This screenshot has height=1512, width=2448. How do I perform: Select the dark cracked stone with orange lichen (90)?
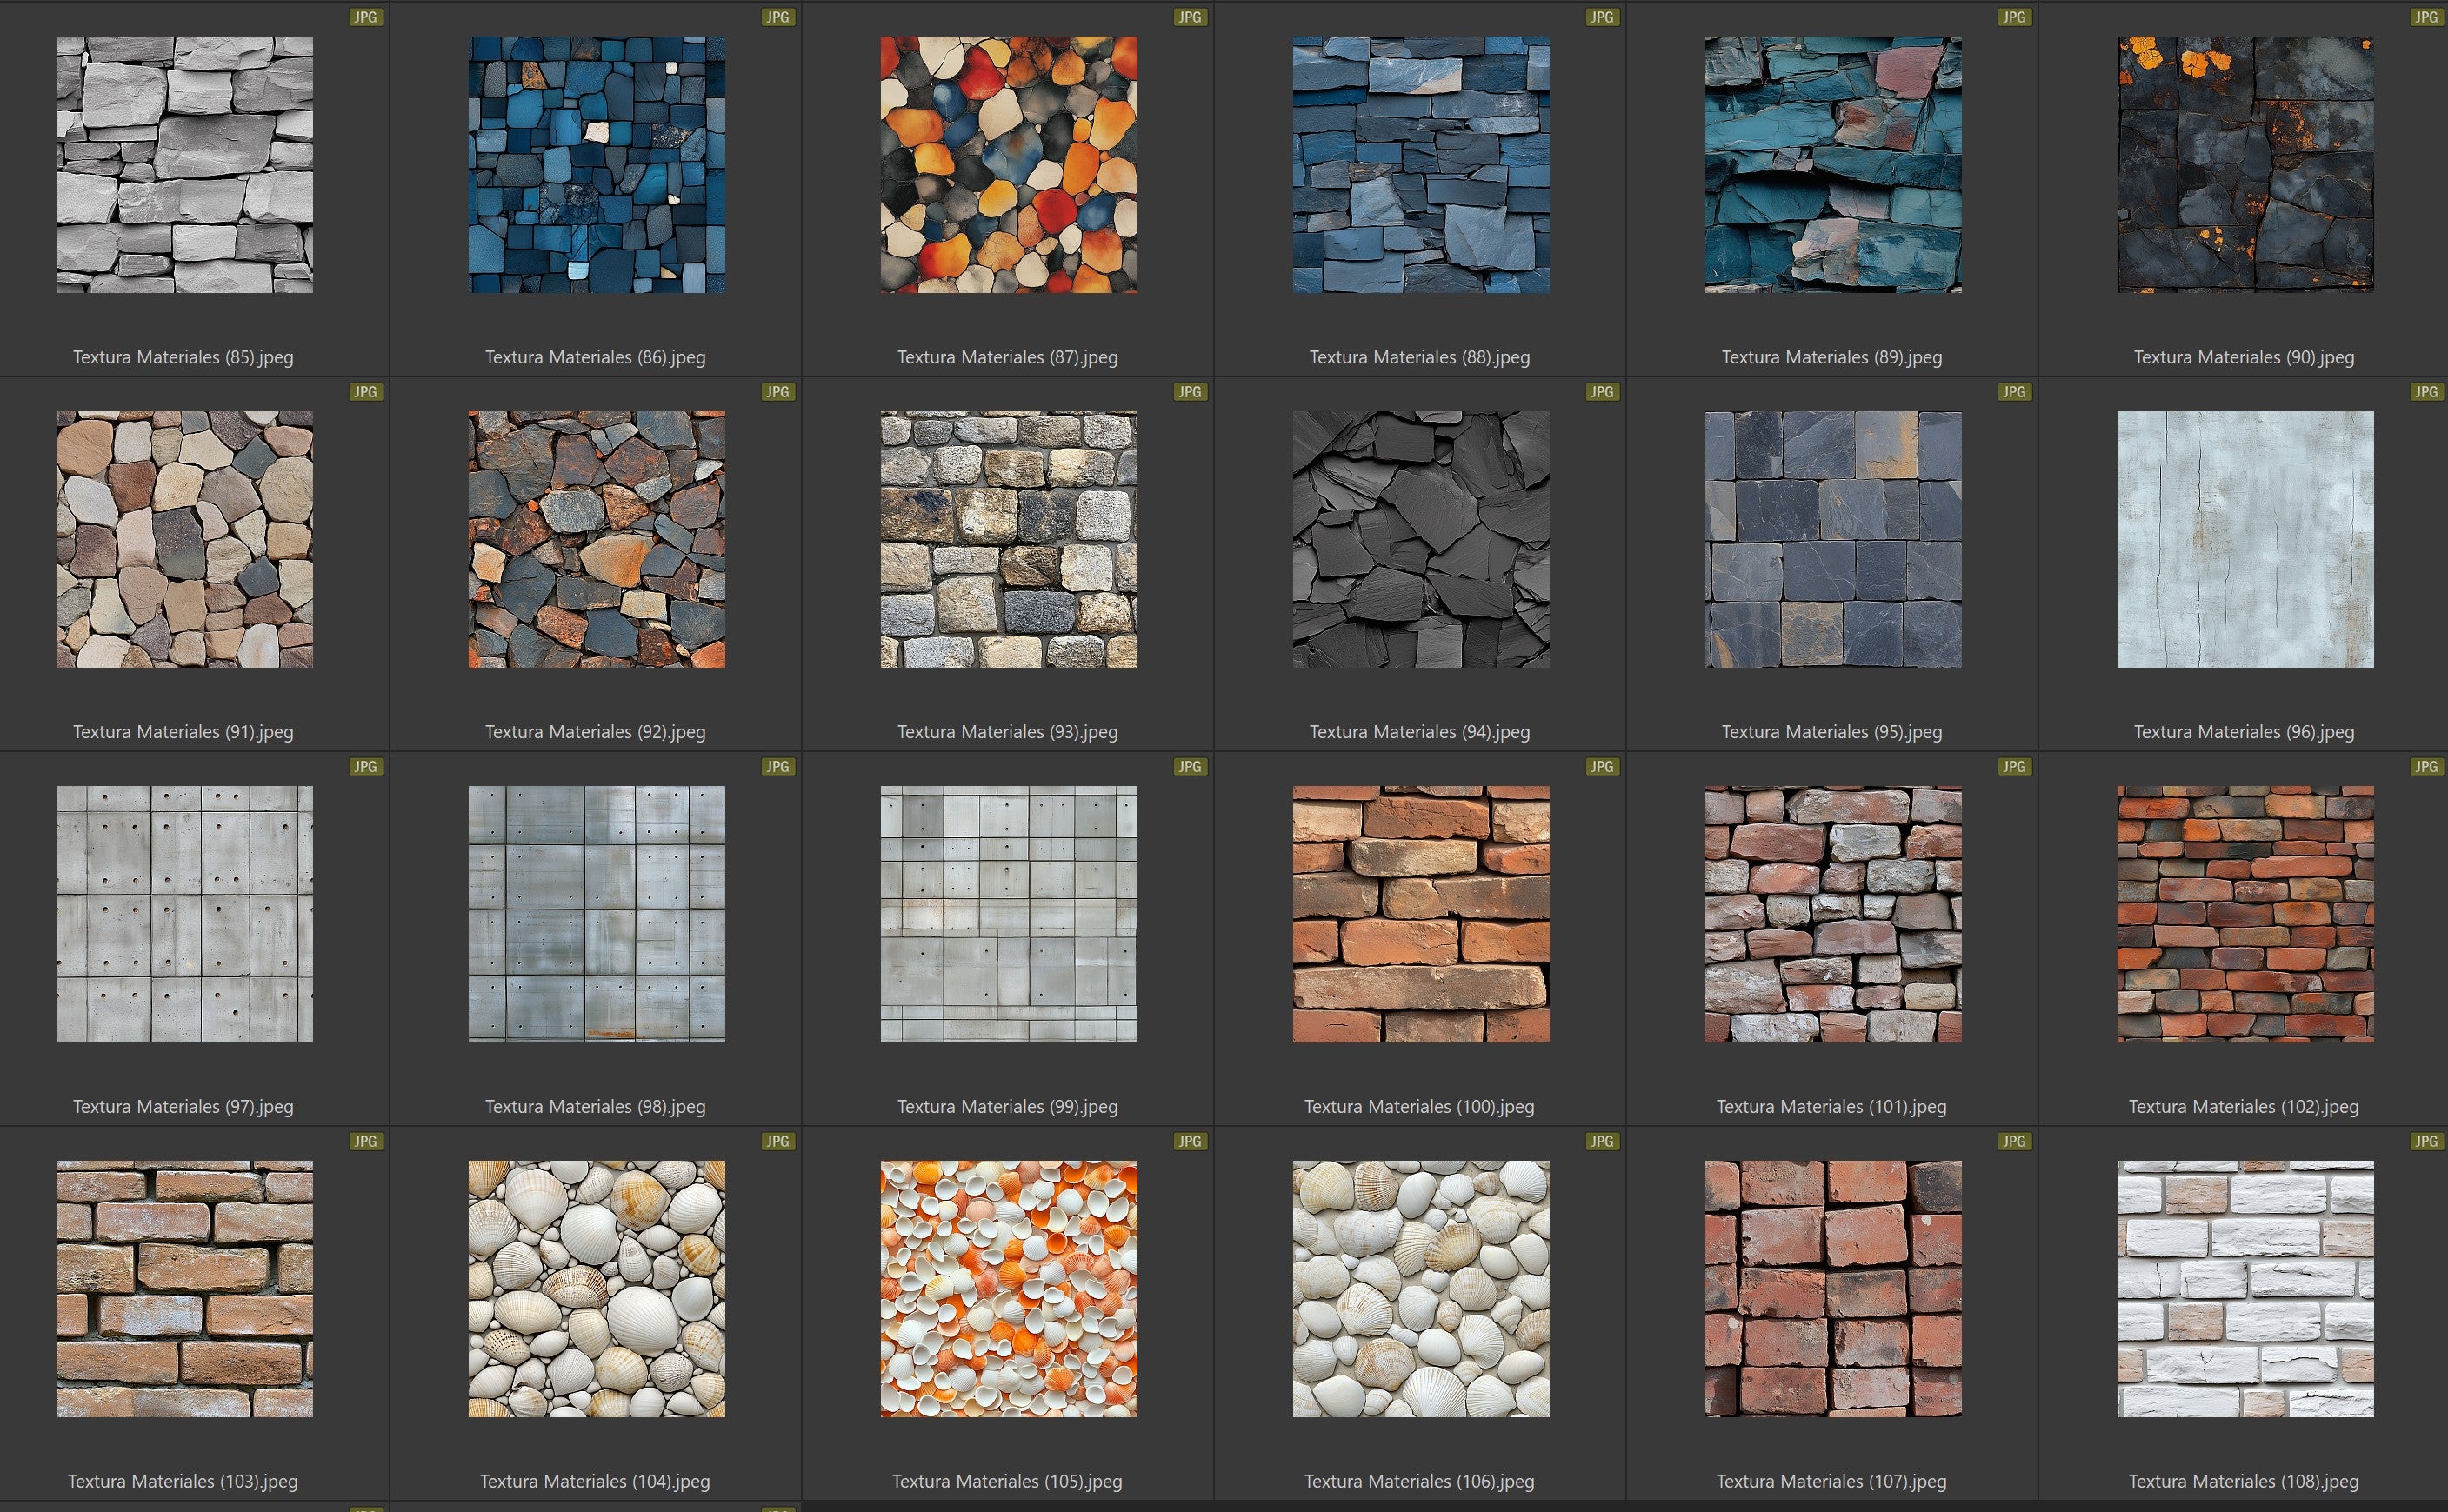(x=2244, y=165)
